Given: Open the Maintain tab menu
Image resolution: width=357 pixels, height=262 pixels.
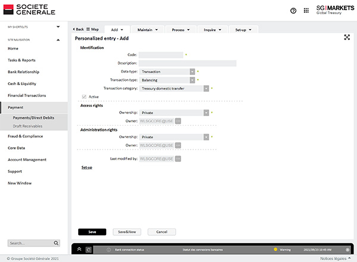Looking at the screenshot, I should 148,30.
